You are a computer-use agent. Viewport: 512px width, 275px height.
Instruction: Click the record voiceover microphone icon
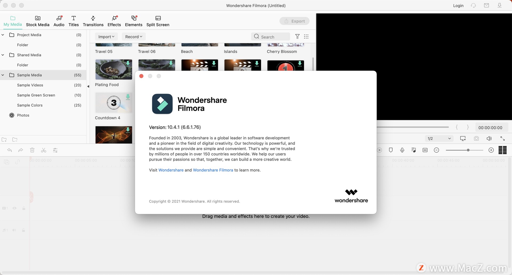click(x=402, y=150)
